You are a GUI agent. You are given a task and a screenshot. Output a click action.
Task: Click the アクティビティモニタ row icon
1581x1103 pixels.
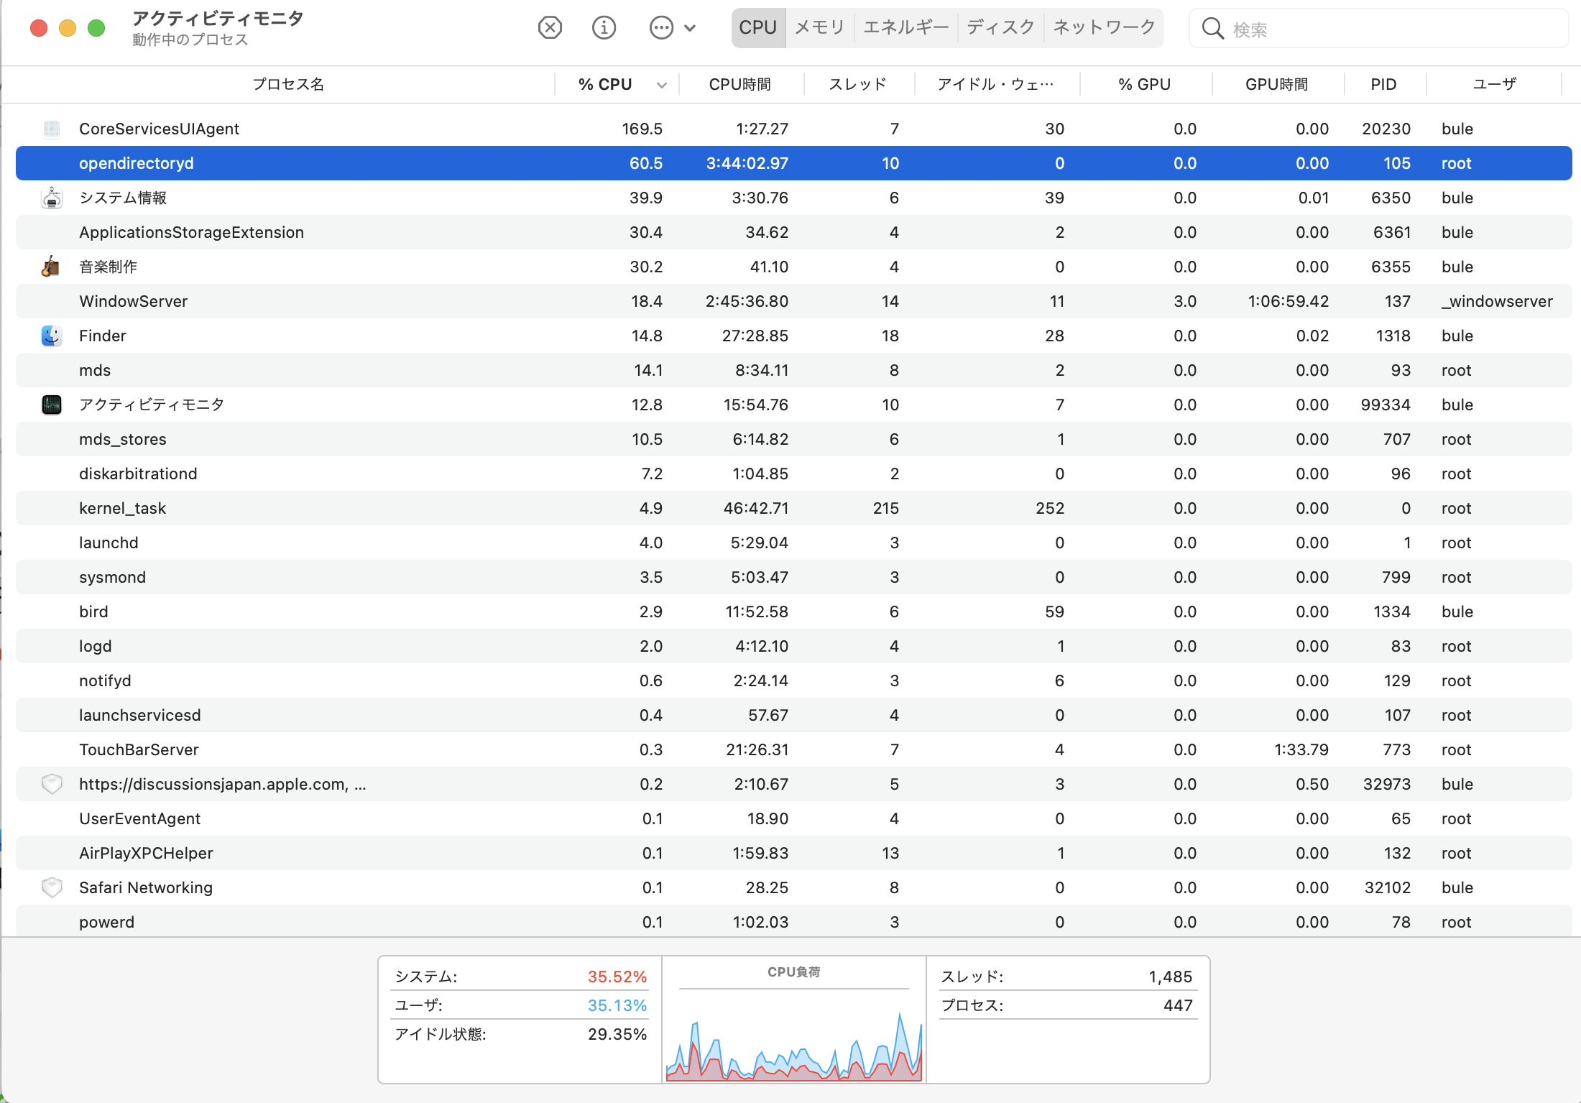click(x=51, y=405)
